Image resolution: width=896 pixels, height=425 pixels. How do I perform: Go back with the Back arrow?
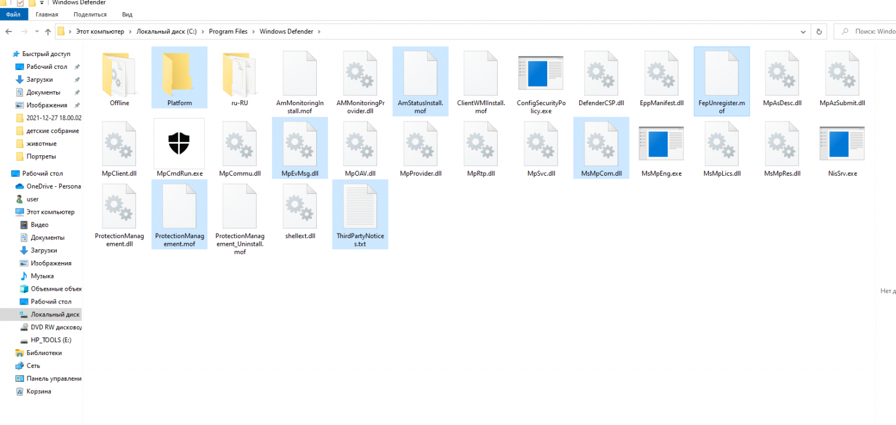(x=9, y=32)
